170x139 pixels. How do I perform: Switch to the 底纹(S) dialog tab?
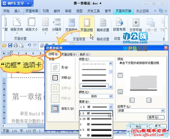[x=84, y=54]
